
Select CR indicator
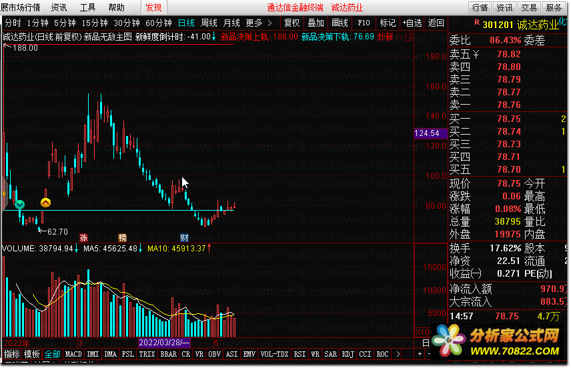(185, 354)
